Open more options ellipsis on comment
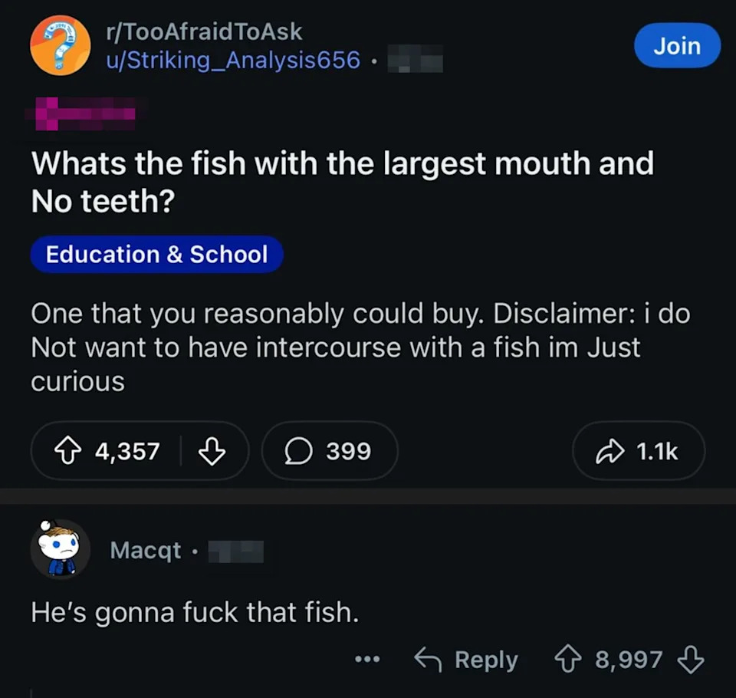 point(367,660)
